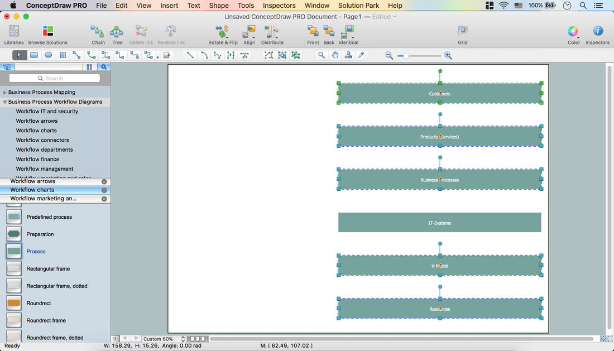The image size is (614, 351).
Task: Select Workflow connectors library
Action: pos(42,140)
